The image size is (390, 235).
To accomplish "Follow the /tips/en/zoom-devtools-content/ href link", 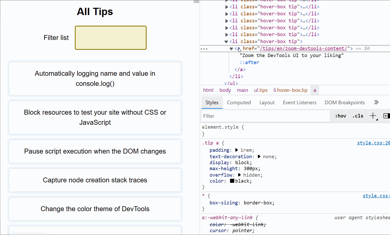I will [304, 49].
